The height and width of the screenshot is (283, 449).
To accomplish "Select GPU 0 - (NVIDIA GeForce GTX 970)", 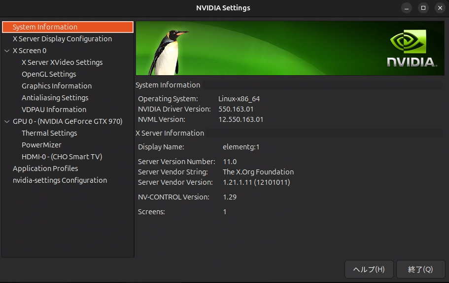I will coord(68,121).
